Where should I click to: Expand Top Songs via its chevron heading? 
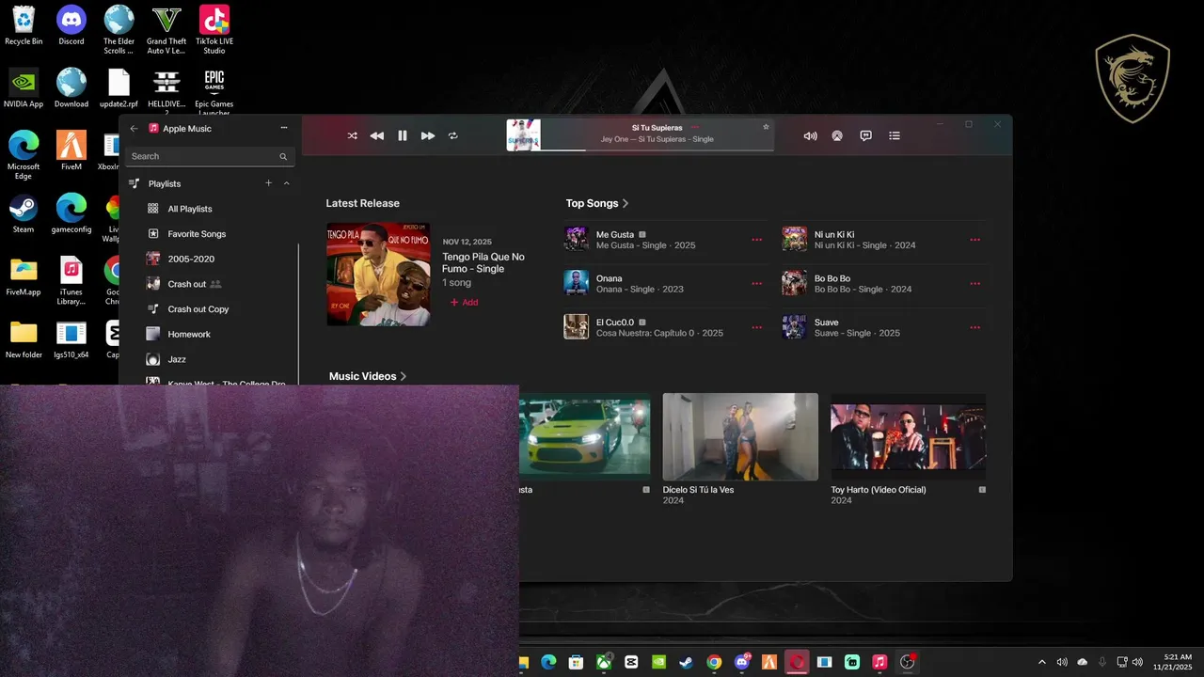tap(596, 203)
